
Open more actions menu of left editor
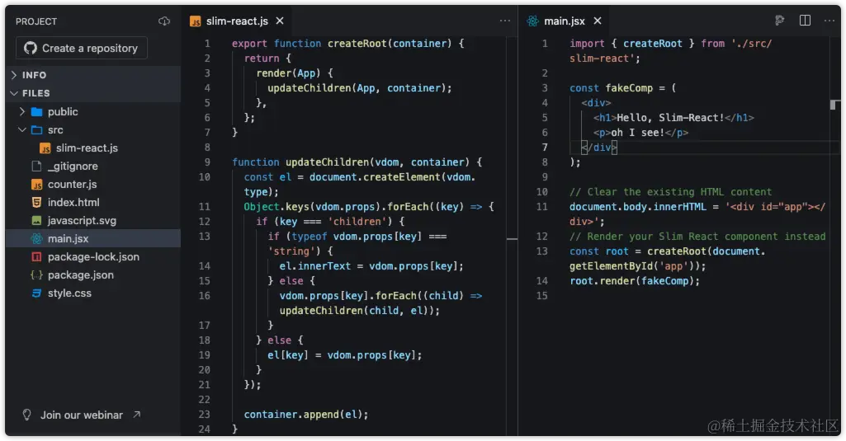click(505, 21)
